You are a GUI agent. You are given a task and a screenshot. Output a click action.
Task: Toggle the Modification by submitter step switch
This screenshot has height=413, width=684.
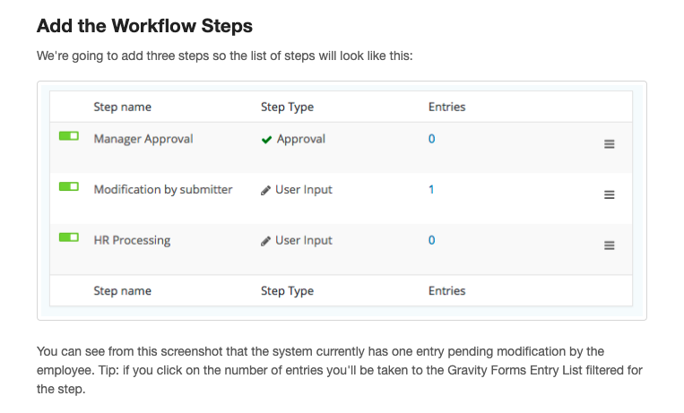[x=69, y=186]
